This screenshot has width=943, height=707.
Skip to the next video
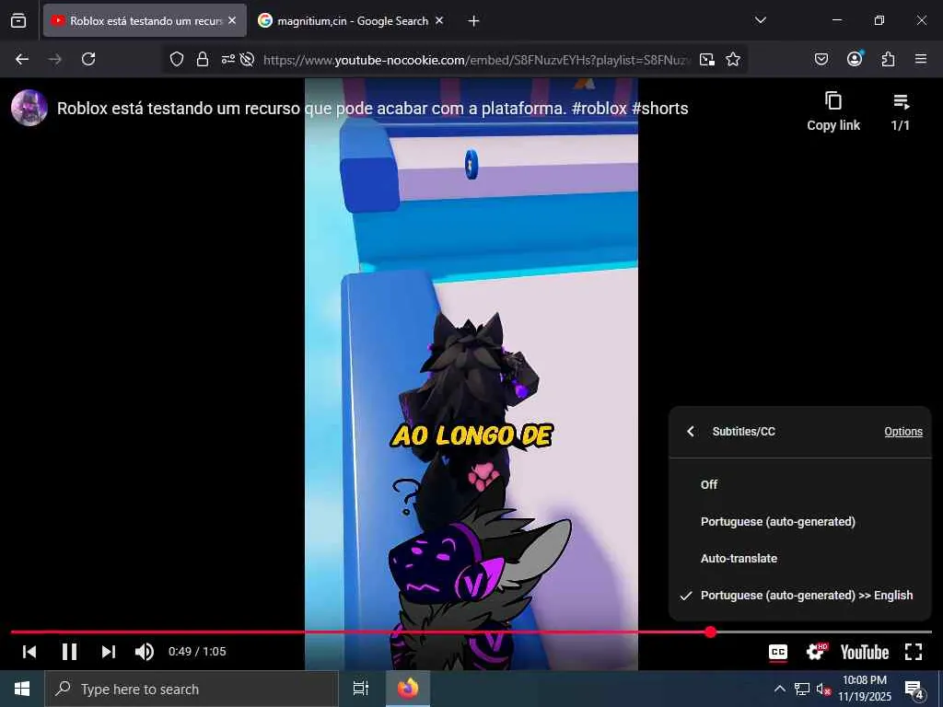pos(109,652)
